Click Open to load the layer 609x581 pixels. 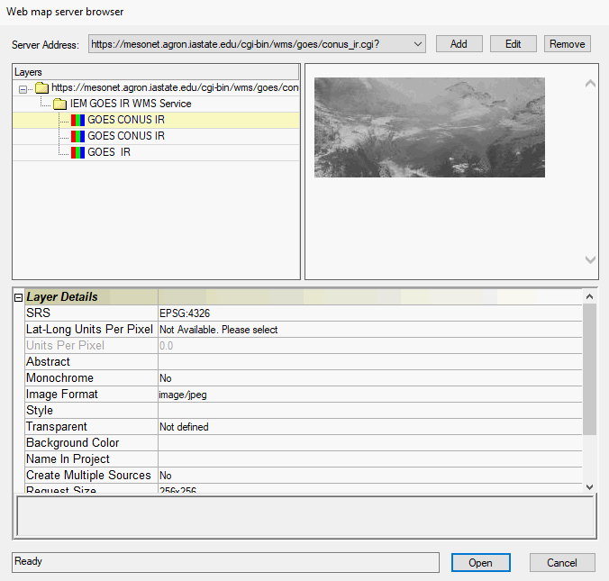tap(480, 562)
